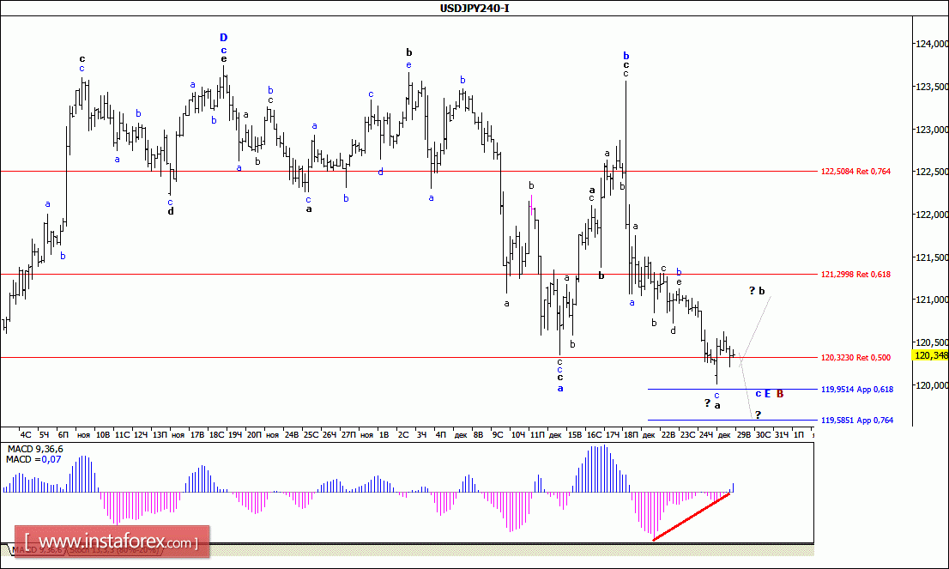949x569 pixels.
Task: Click the 15B date on the time axis
Action: (x=574, y=434)
